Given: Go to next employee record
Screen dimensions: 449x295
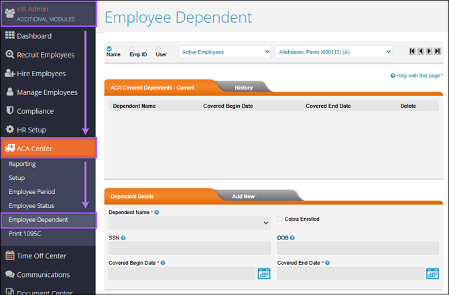Looking at the screenshot, I should click(x=429, y=51).
